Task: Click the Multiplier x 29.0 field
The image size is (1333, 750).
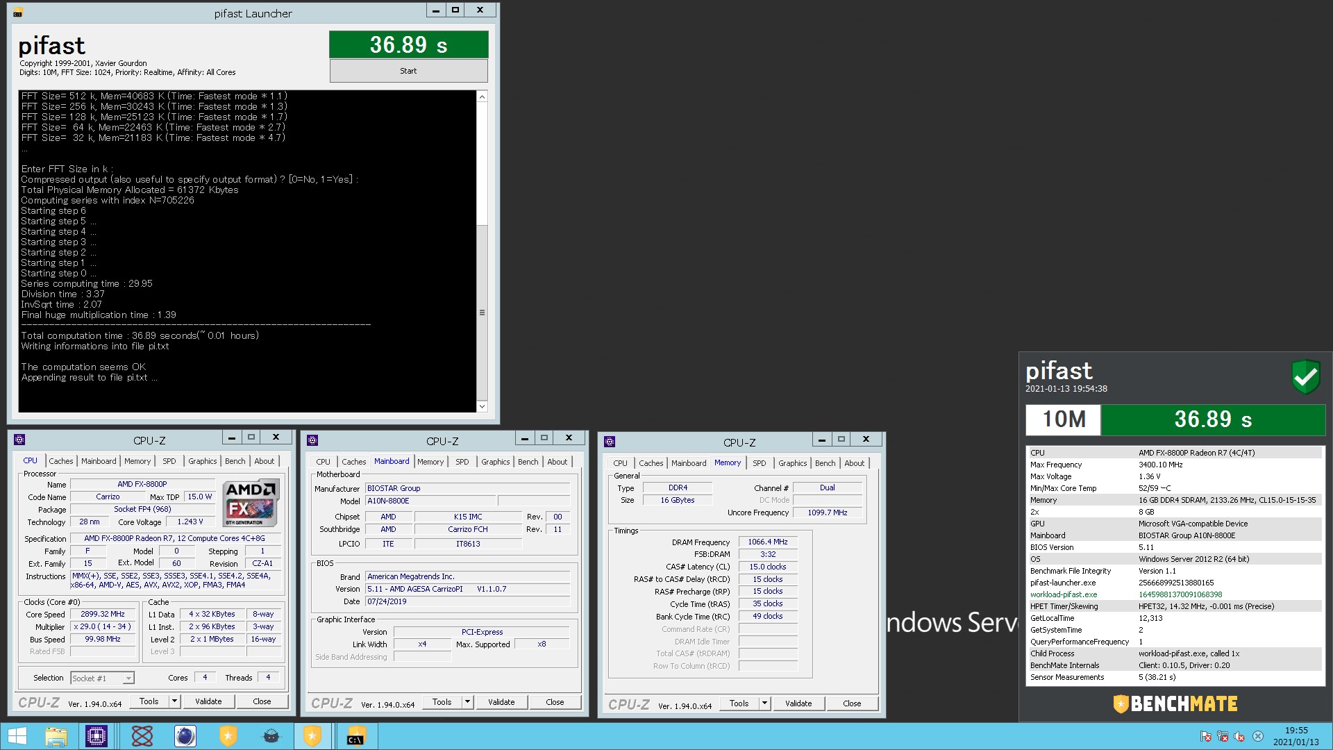Action: tap(103, 626)
